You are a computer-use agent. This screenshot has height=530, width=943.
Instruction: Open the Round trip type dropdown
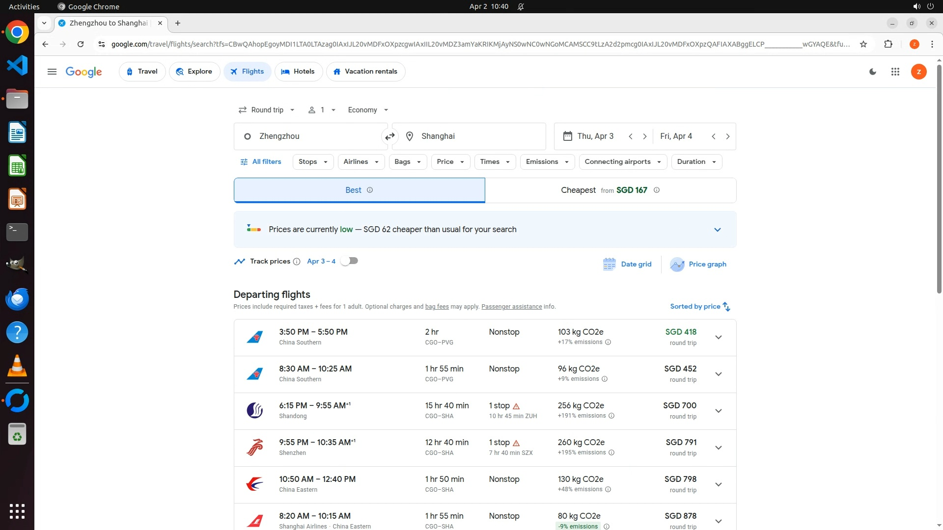tap(267, 110)
